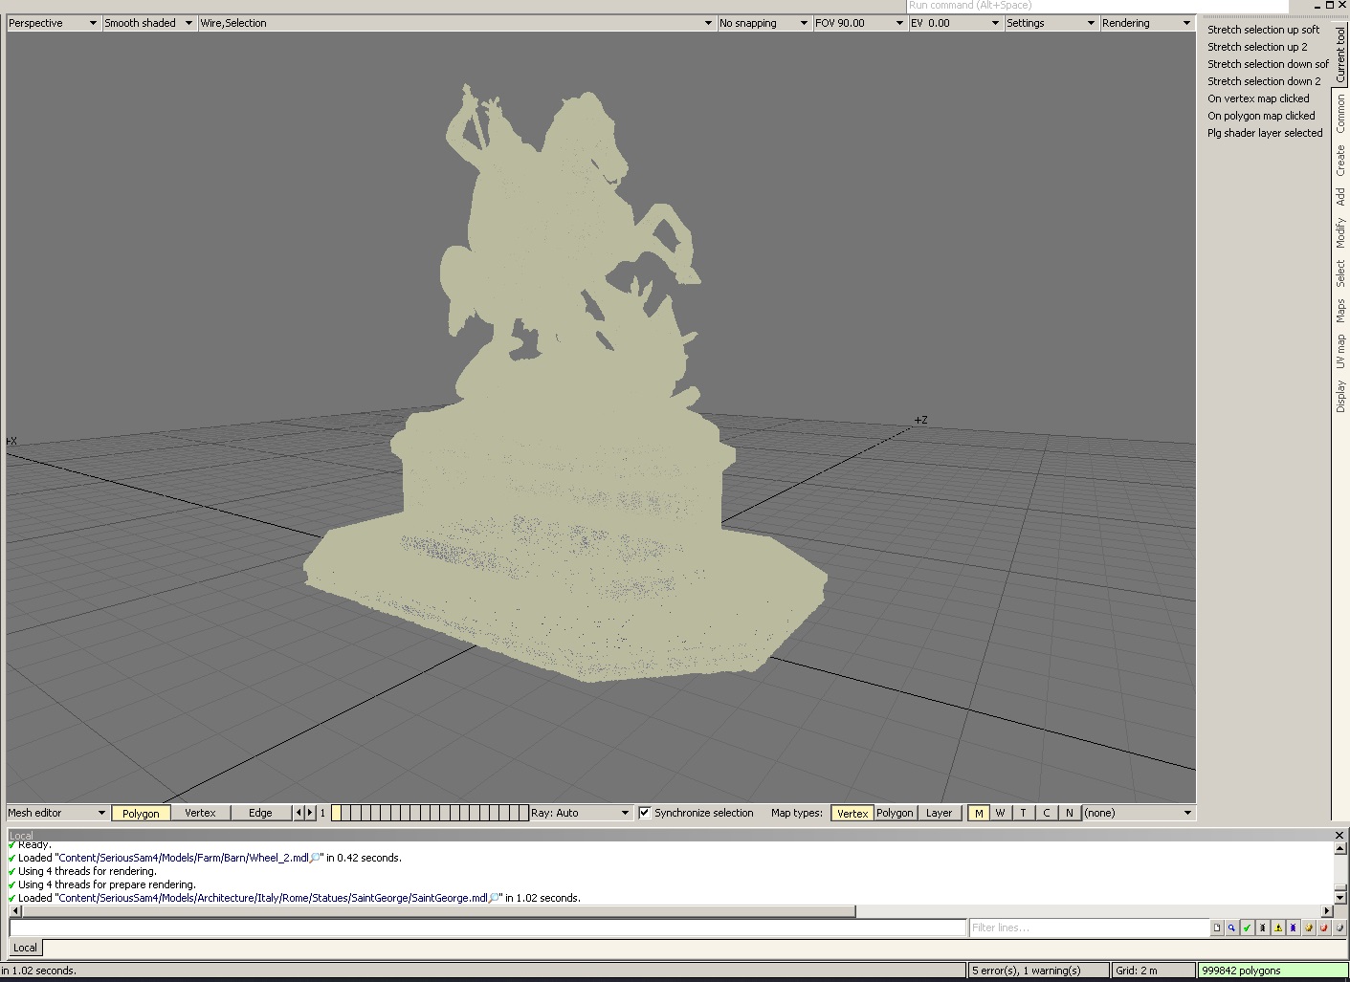1350x982 pixels.
Task: Switch selection mode to Vertex
Action: tap(200, 813)
